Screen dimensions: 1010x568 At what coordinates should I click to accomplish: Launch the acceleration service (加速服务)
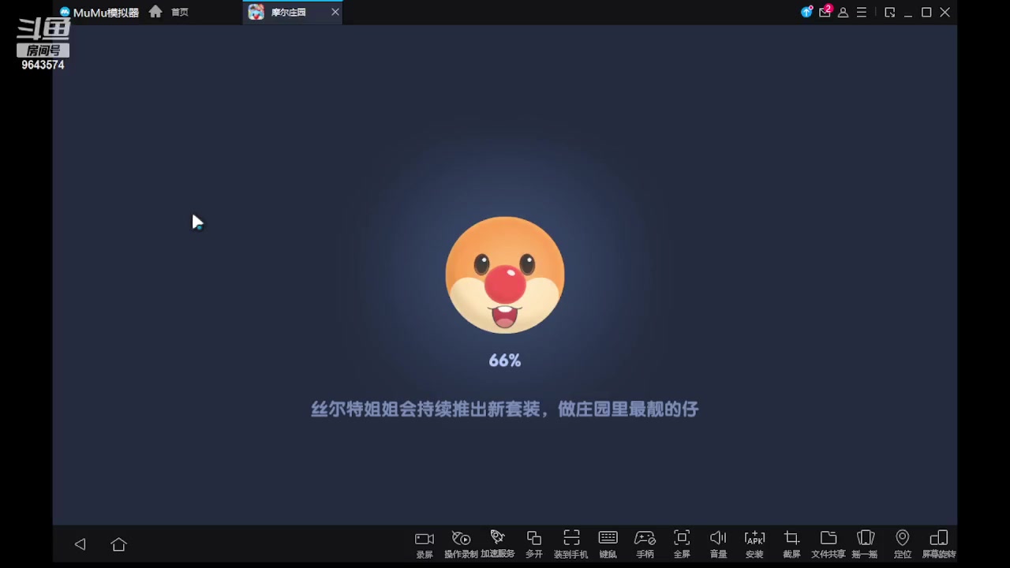(498, 543)
